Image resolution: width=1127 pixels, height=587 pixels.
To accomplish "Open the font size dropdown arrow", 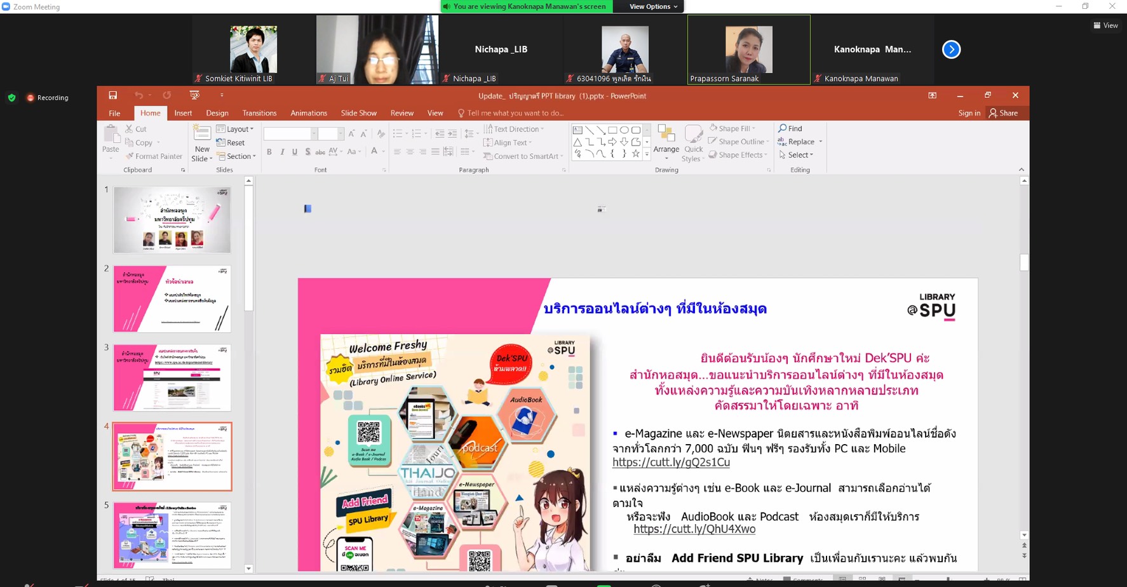I will point(341,133).
